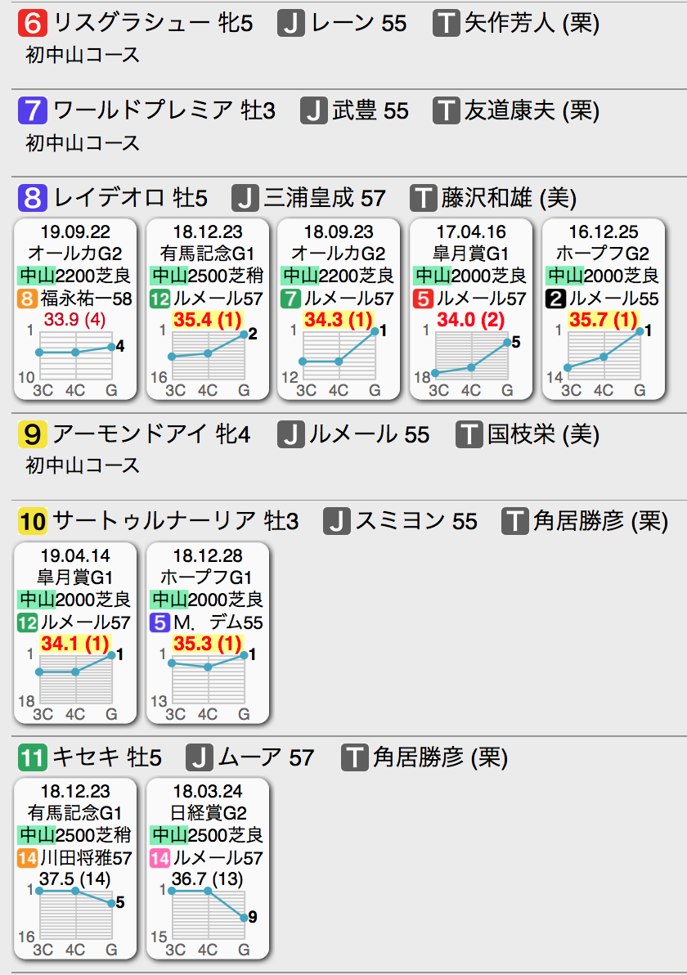Click the blue number 7 badge for ワールドプレミア

(33, 110)
